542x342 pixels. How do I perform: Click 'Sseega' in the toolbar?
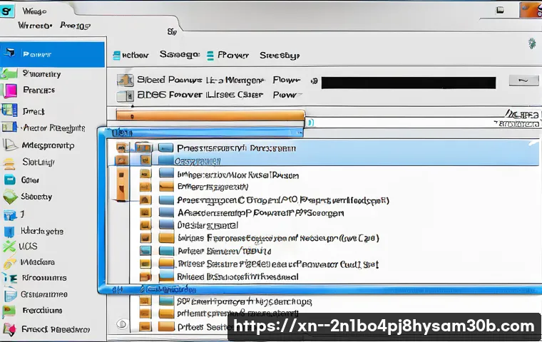click(180, 55)
